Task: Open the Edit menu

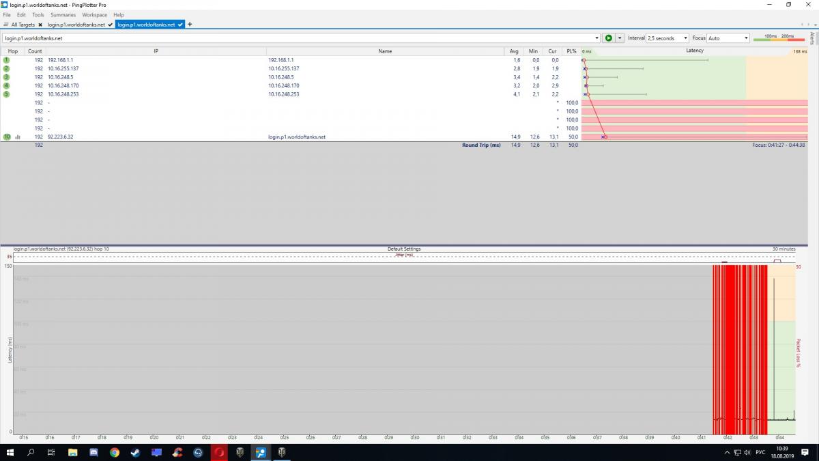Action: click(x=22, y=14)
